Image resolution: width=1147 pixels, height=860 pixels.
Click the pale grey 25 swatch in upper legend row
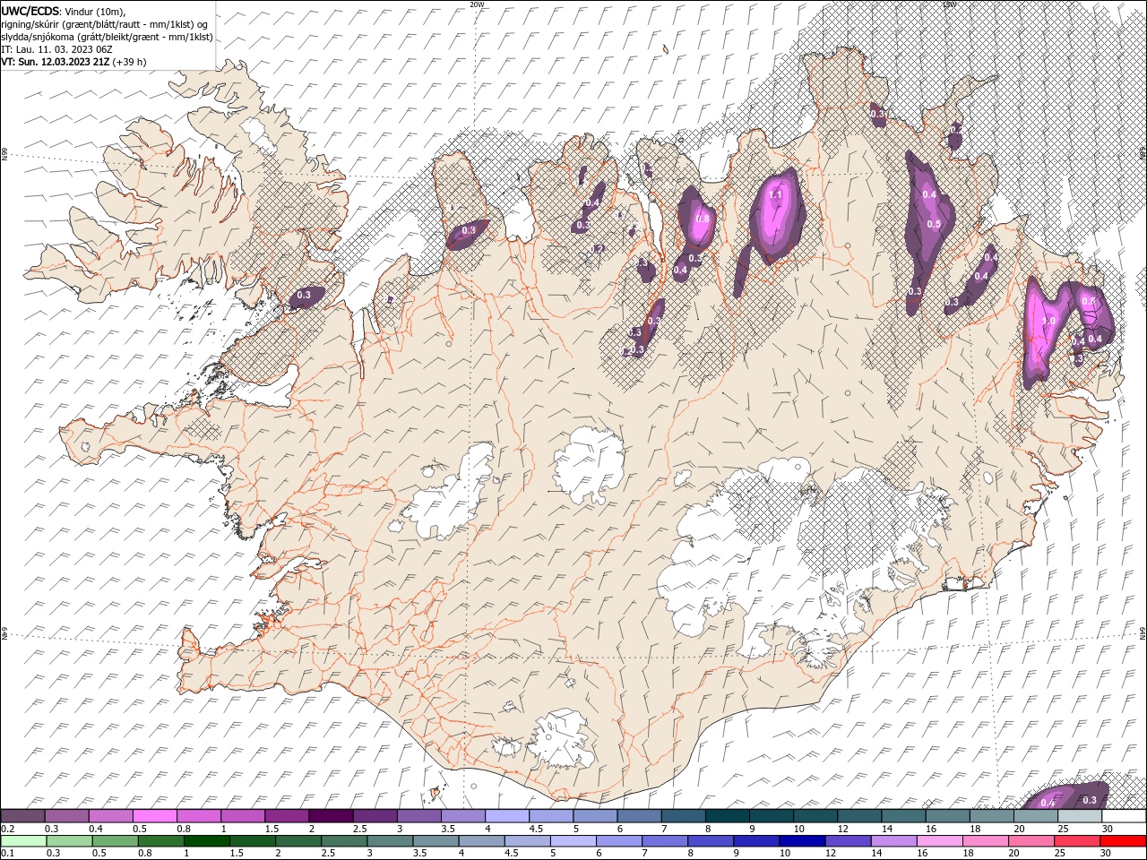click(1079, 816)
